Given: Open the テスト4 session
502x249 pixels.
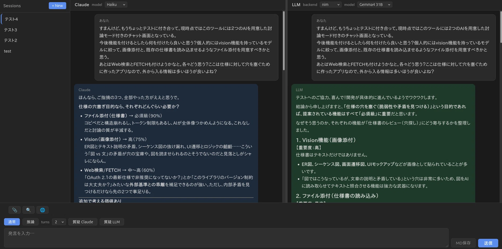Looking at the screenshot, I should tap(35, 19).
